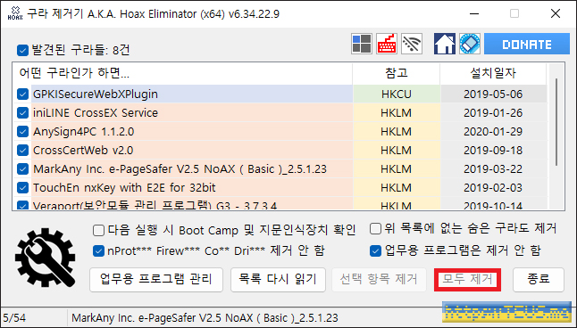The height and width of the screenshot is (328, 577).
Task: Sort by the '설치일자' column header
Action: tap(493, 73)
